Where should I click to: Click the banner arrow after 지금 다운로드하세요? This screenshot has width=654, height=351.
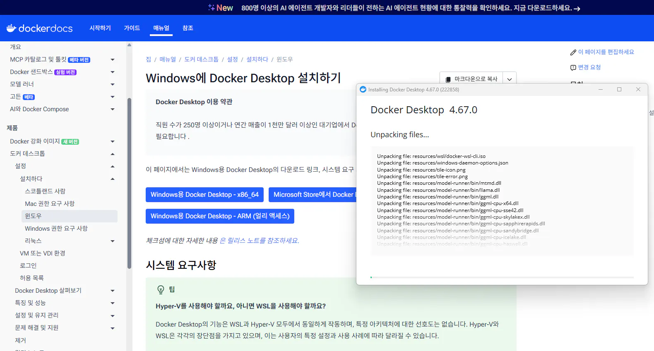click(x=577, y=9)
